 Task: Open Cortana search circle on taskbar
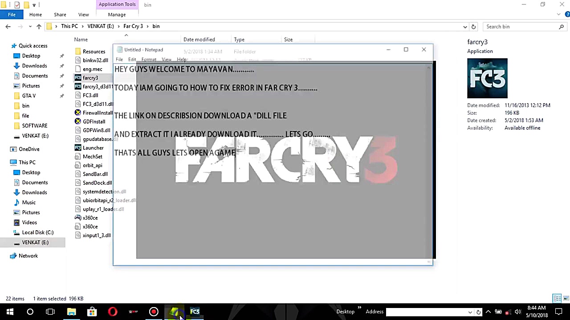tap(30, 312)
